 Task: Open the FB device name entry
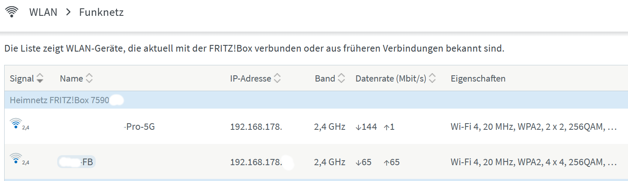(87, 162)
